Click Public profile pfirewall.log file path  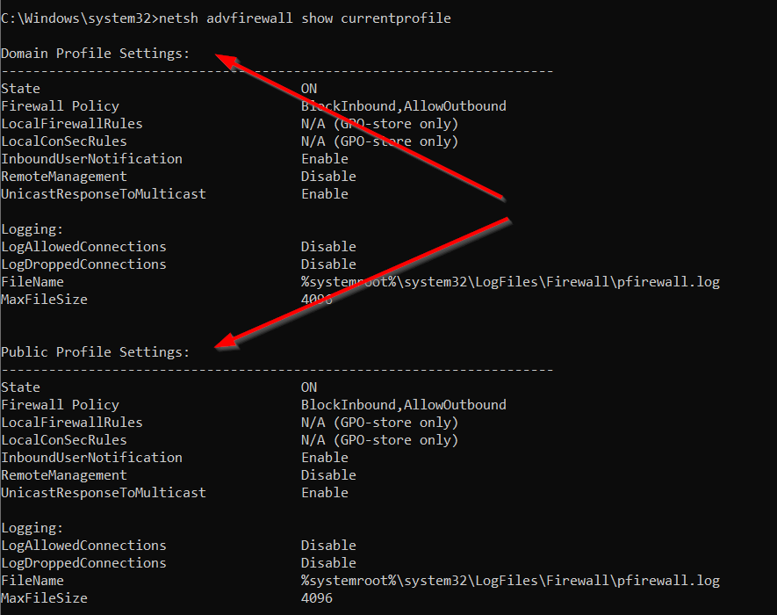(510, 581)
